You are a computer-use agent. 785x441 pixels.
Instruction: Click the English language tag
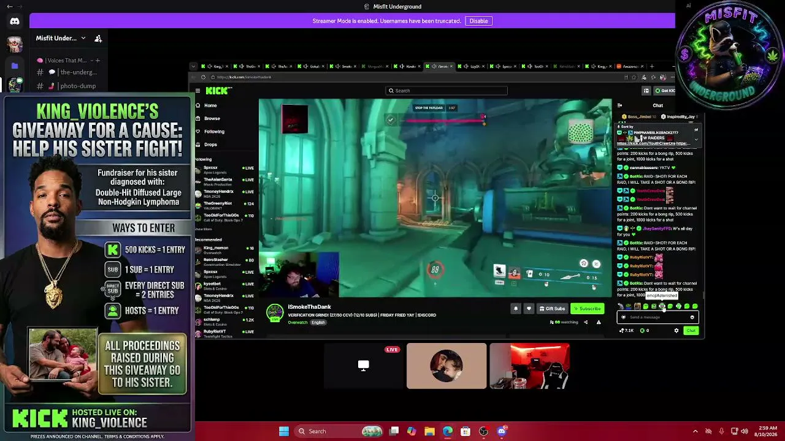point(318,323)
